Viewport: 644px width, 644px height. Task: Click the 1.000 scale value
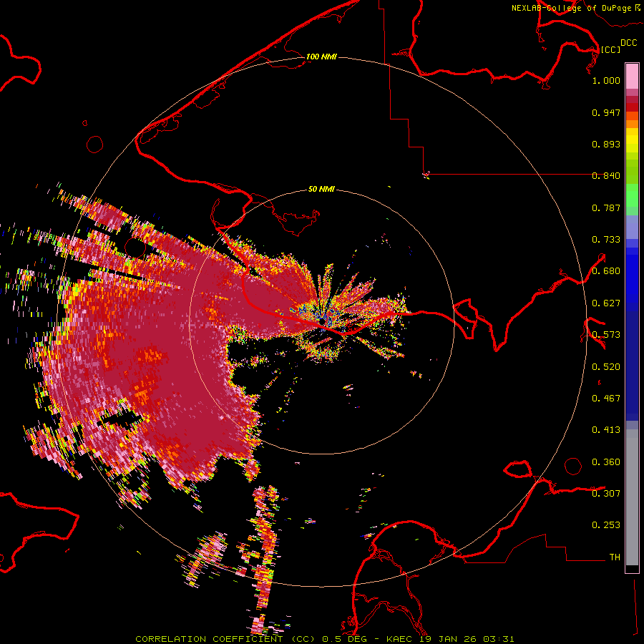point(606,80)
